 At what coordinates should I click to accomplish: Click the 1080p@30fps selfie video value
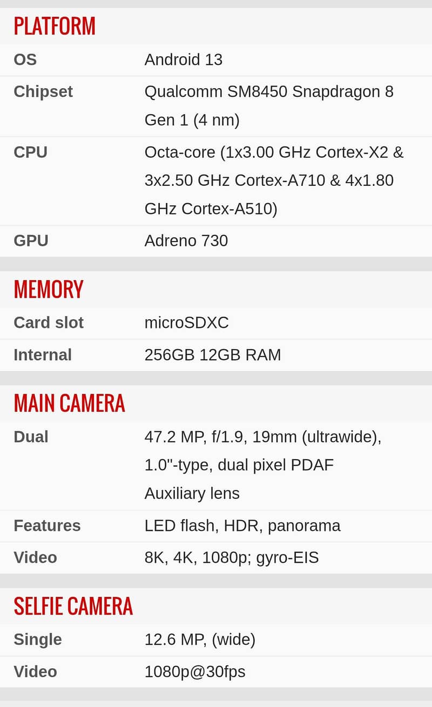coord(195,672)
